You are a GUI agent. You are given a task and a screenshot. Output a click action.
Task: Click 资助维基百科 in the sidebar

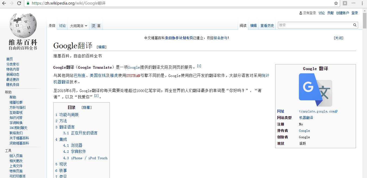pyautogui.click(x=19, y=143)
